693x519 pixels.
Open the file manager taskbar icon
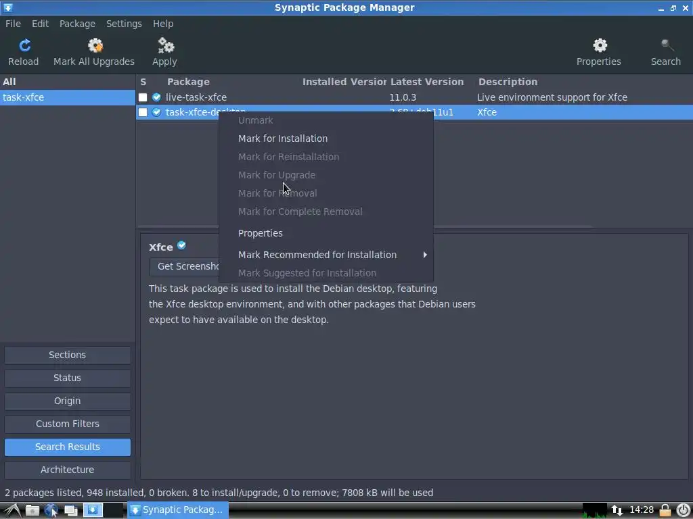32,510
